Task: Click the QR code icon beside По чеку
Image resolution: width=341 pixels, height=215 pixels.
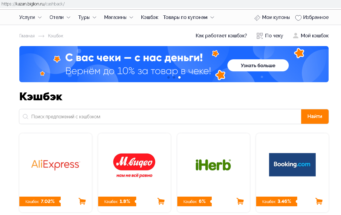Action: click(260, 36)
